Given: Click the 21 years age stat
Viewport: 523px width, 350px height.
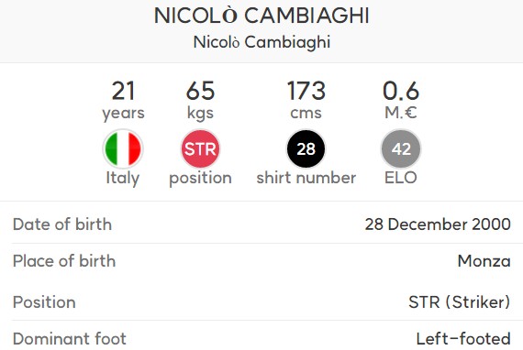Looking at the screenshot, I should pyautogui.click(x=123, y=100).
